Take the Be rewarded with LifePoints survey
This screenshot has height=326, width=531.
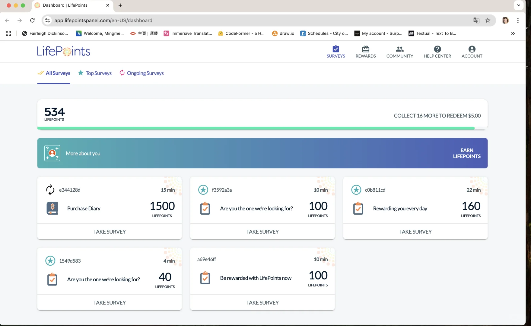click(x=262, y=302)
